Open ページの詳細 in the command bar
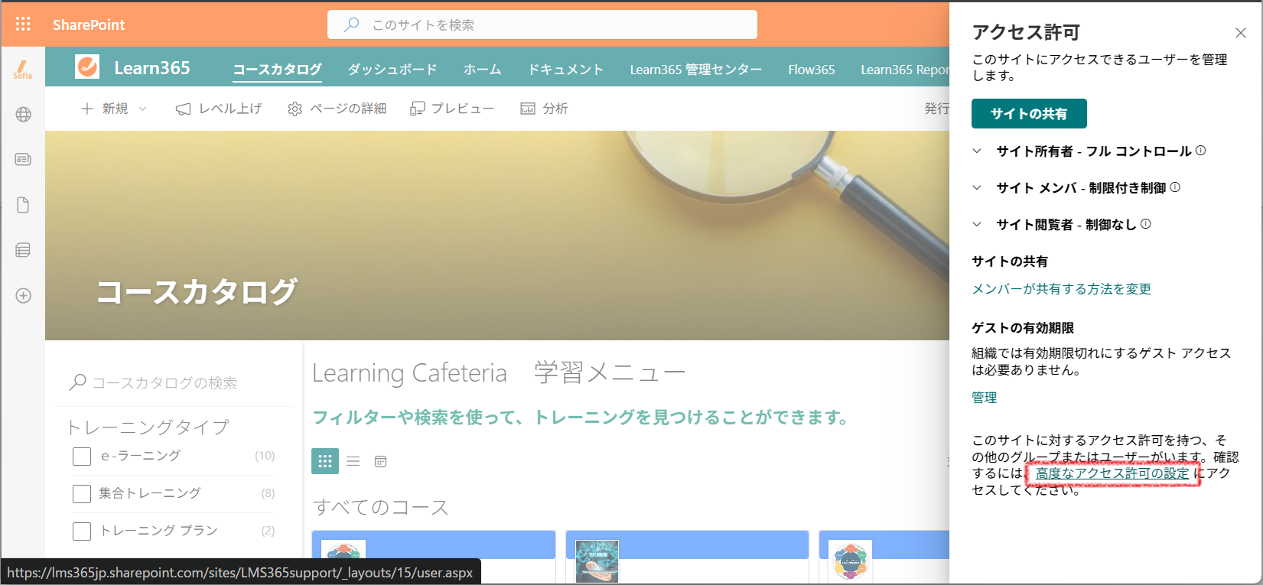 point(337,109)
